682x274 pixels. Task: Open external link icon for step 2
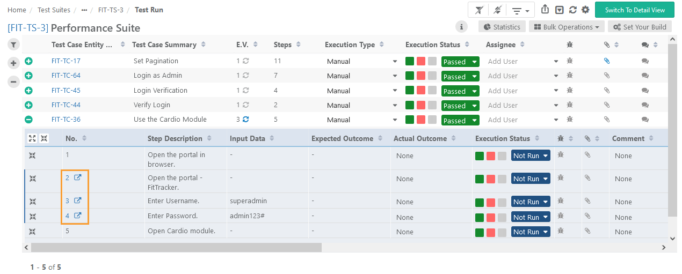coord(77,177)
